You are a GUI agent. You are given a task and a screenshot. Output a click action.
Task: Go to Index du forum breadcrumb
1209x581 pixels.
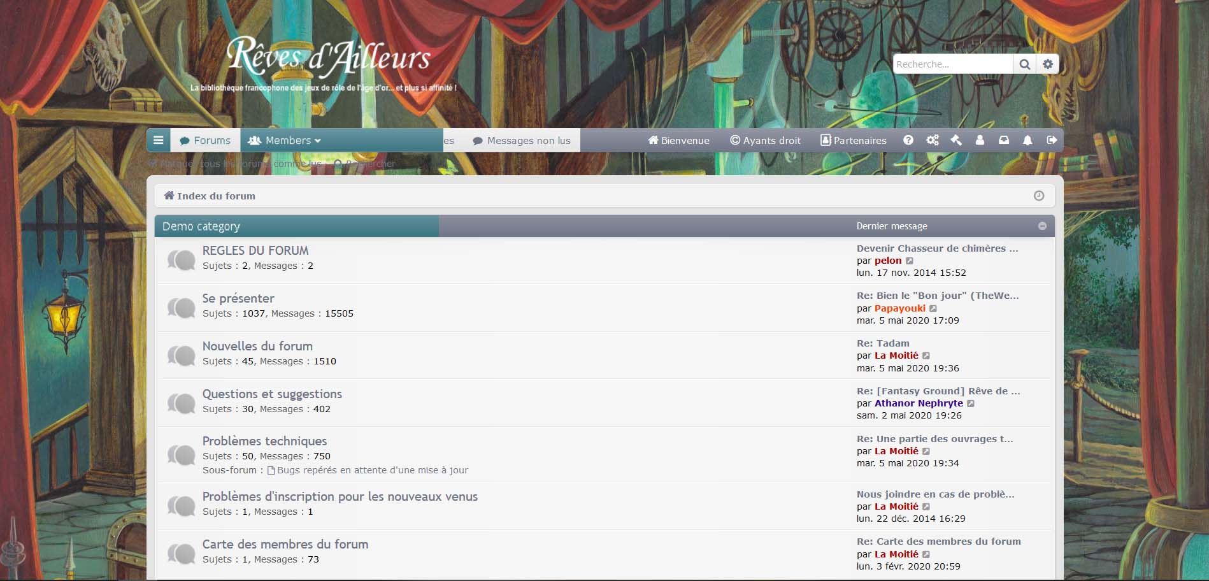coord(210,196)
